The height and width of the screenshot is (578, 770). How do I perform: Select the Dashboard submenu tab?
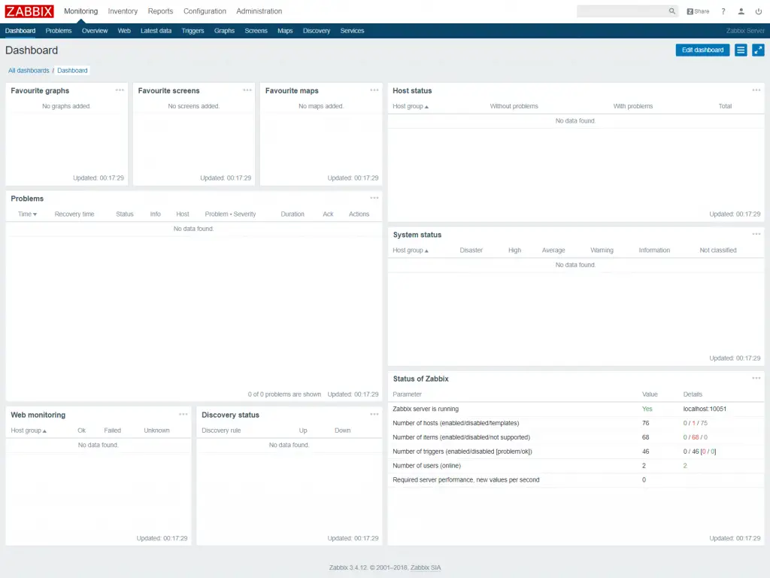point(20,30)
